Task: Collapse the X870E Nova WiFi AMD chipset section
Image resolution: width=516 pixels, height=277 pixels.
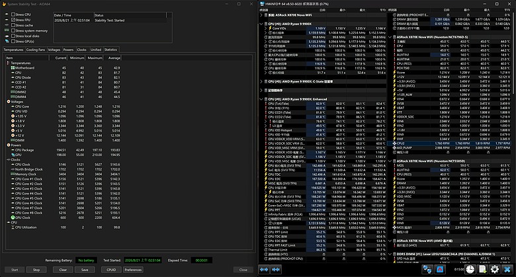Action: 390,241
